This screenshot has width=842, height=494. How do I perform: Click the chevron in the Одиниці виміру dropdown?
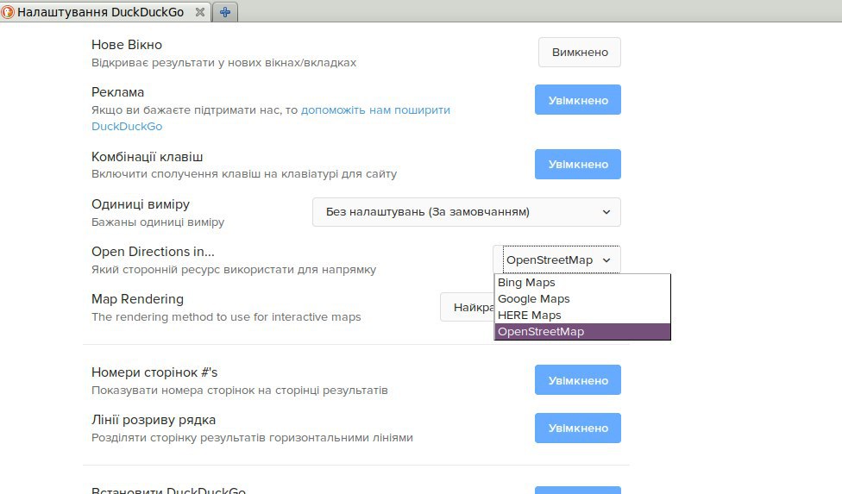(606, 212)
